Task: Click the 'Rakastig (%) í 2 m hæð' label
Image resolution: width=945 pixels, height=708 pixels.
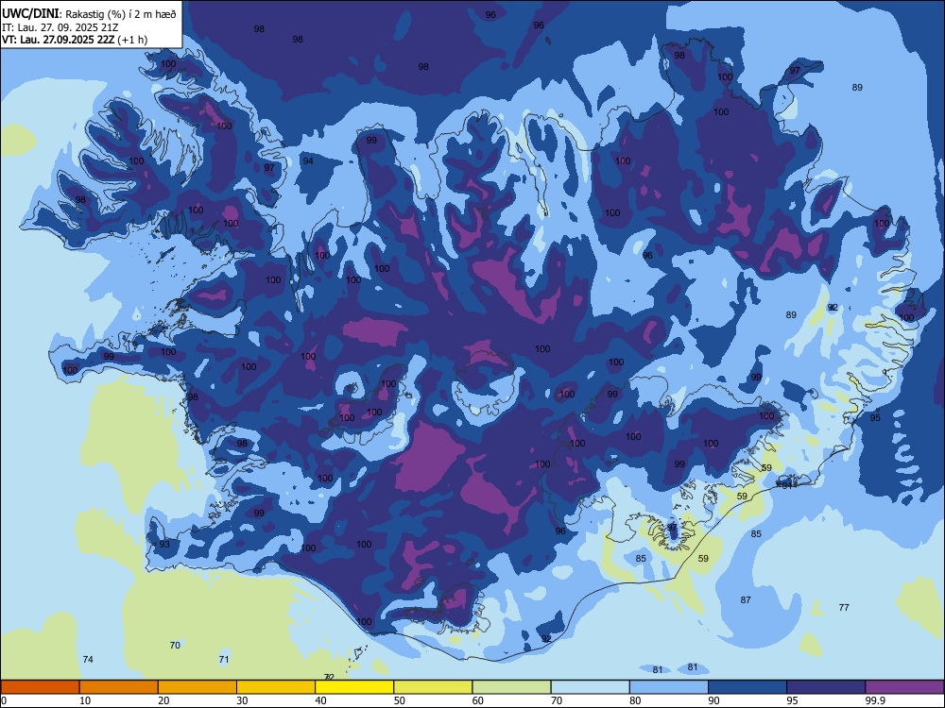Action: 121,14
